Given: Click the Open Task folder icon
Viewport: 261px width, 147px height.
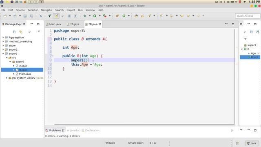Looking at the screenshot, I should (x=143, y=16).
